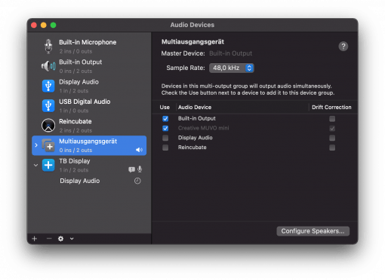Click the yellow minimize window button

click(44, 25)
